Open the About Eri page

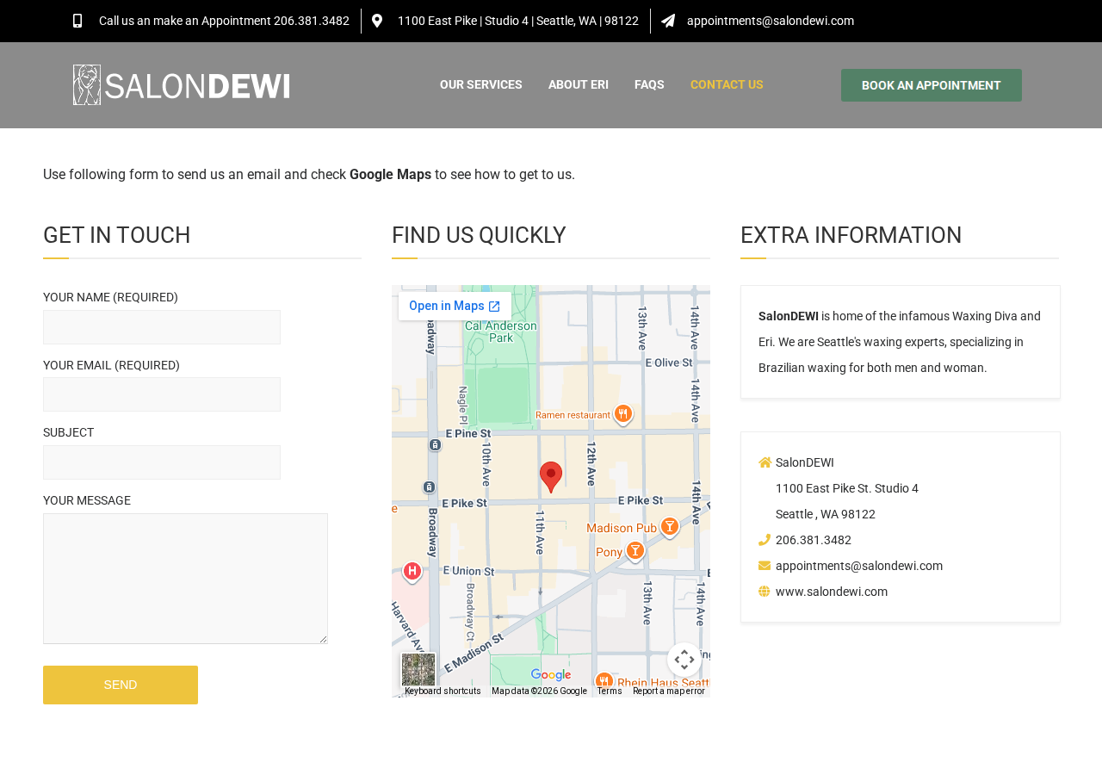579,84
